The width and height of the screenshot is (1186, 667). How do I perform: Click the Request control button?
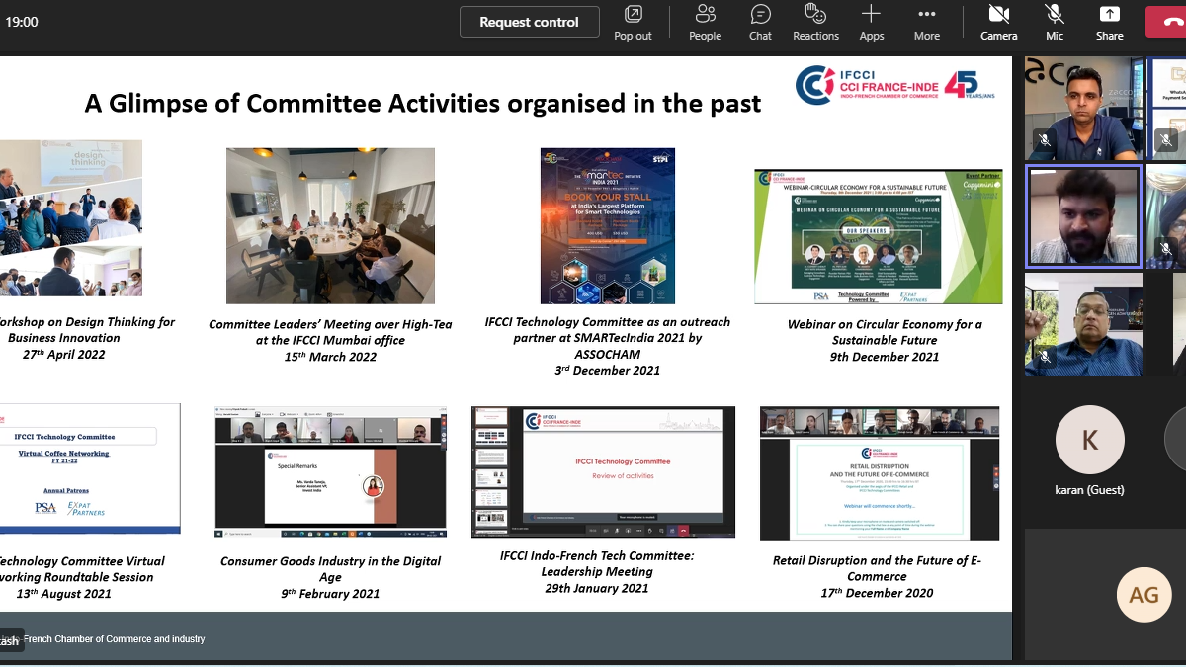point(529,22)
